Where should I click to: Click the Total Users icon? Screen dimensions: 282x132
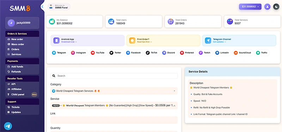click(x=111, y=21)
